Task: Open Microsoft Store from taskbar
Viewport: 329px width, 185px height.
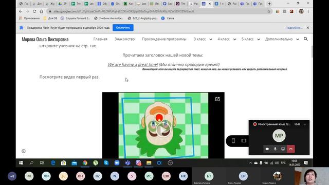Action: [x=64, y=163]
